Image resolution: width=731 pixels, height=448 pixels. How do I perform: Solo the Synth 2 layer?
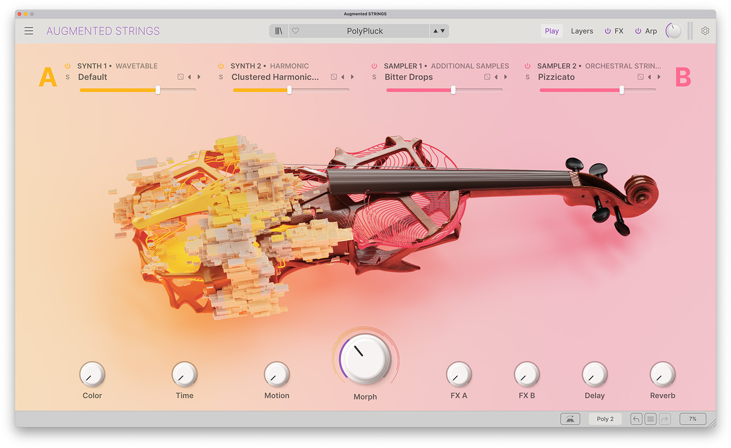[221, 77]
